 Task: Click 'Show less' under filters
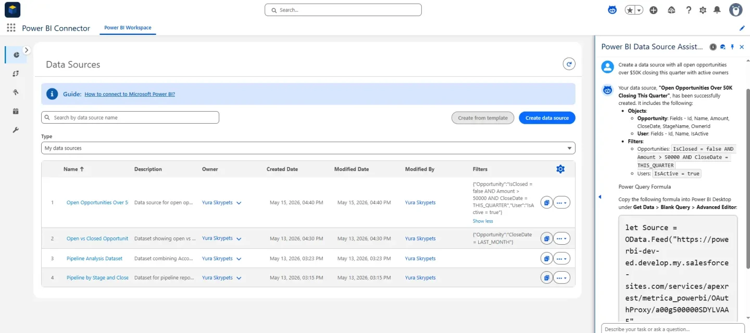pyautogui.click(x=483, y=221)
